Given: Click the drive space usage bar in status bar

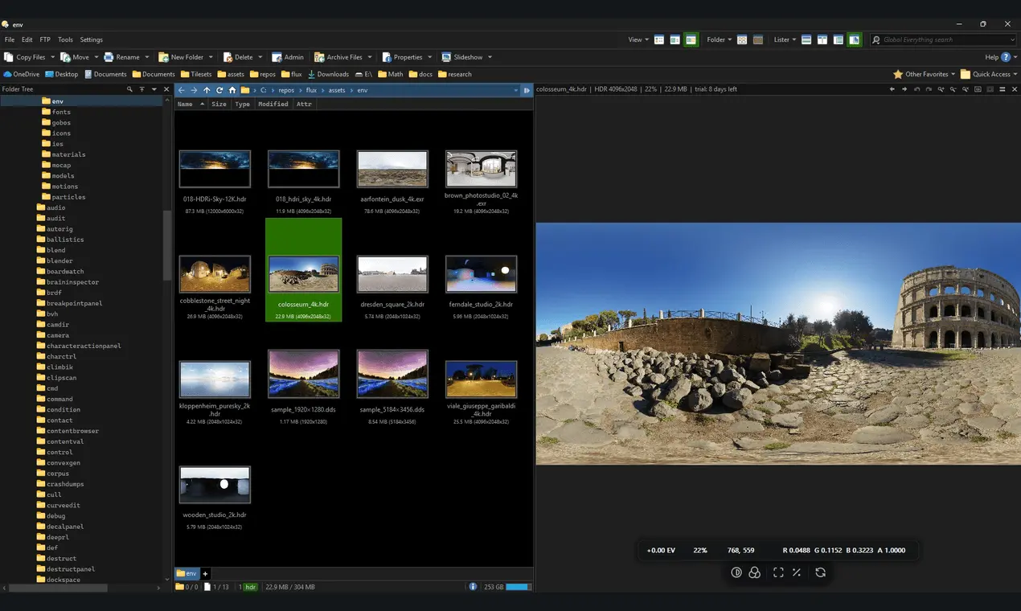Looking at the screenshot, I should (518, 587).
